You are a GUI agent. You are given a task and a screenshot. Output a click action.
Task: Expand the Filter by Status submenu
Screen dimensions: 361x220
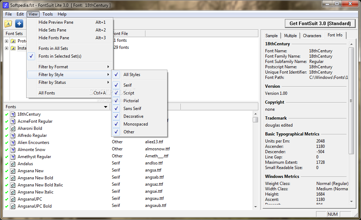coord(70,82)
